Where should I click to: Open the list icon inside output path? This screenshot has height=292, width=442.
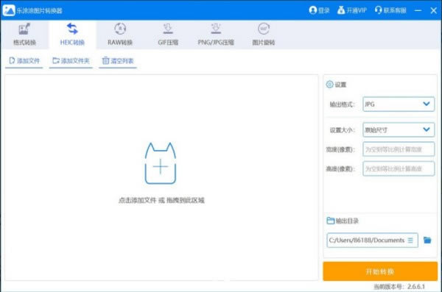point(410,241)
